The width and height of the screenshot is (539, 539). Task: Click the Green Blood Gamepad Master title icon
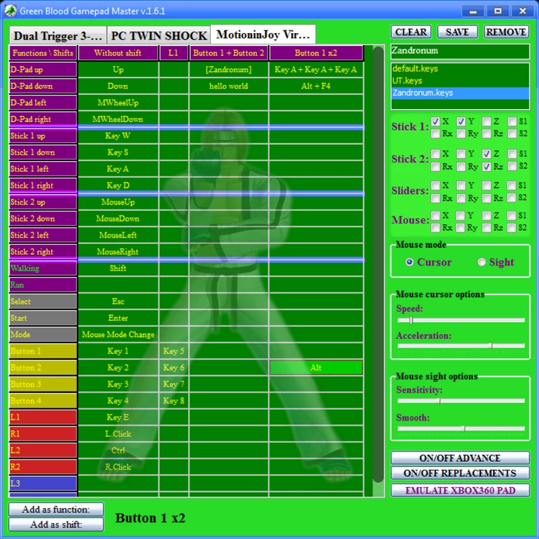point(10,11)
